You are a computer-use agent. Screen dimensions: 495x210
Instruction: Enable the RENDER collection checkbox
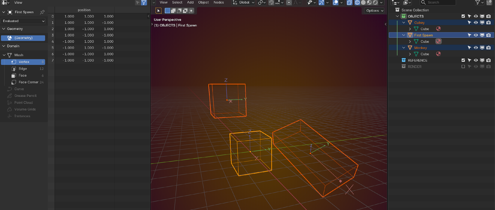(463, 66)
